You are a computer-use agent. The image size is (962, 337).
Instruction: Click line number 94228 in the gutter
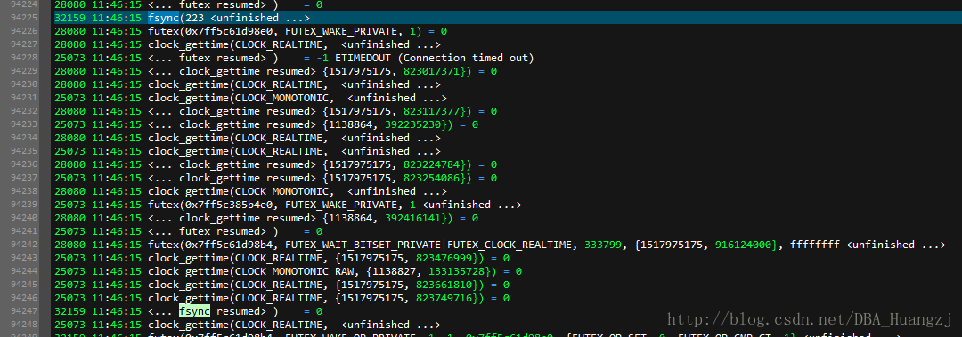pos(25,58)
